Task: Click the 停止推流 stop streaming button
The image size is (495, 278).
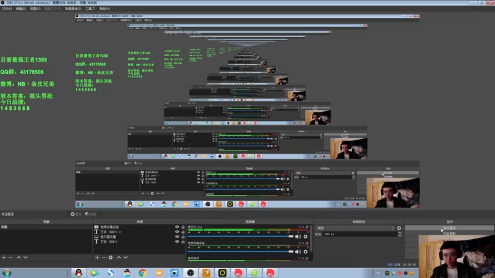Action: (x=449, y=227)
